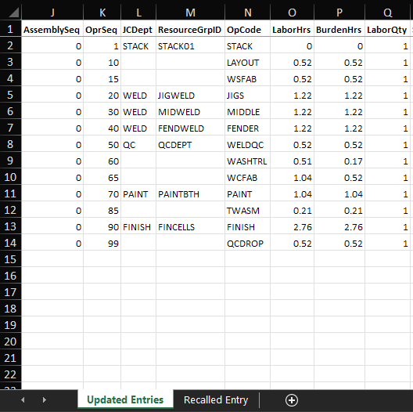Viewport: 413px width, 412px height.
Task: Click the AssemblySeq header cell
Action: coord(52,29)
